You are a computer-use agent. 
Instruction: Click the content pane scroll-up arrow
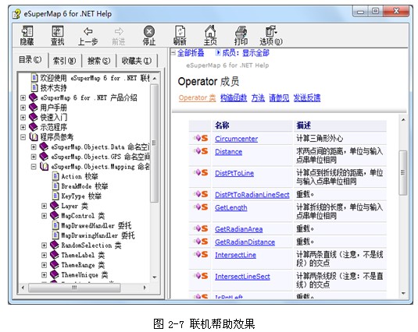click(x=403, y=119)
